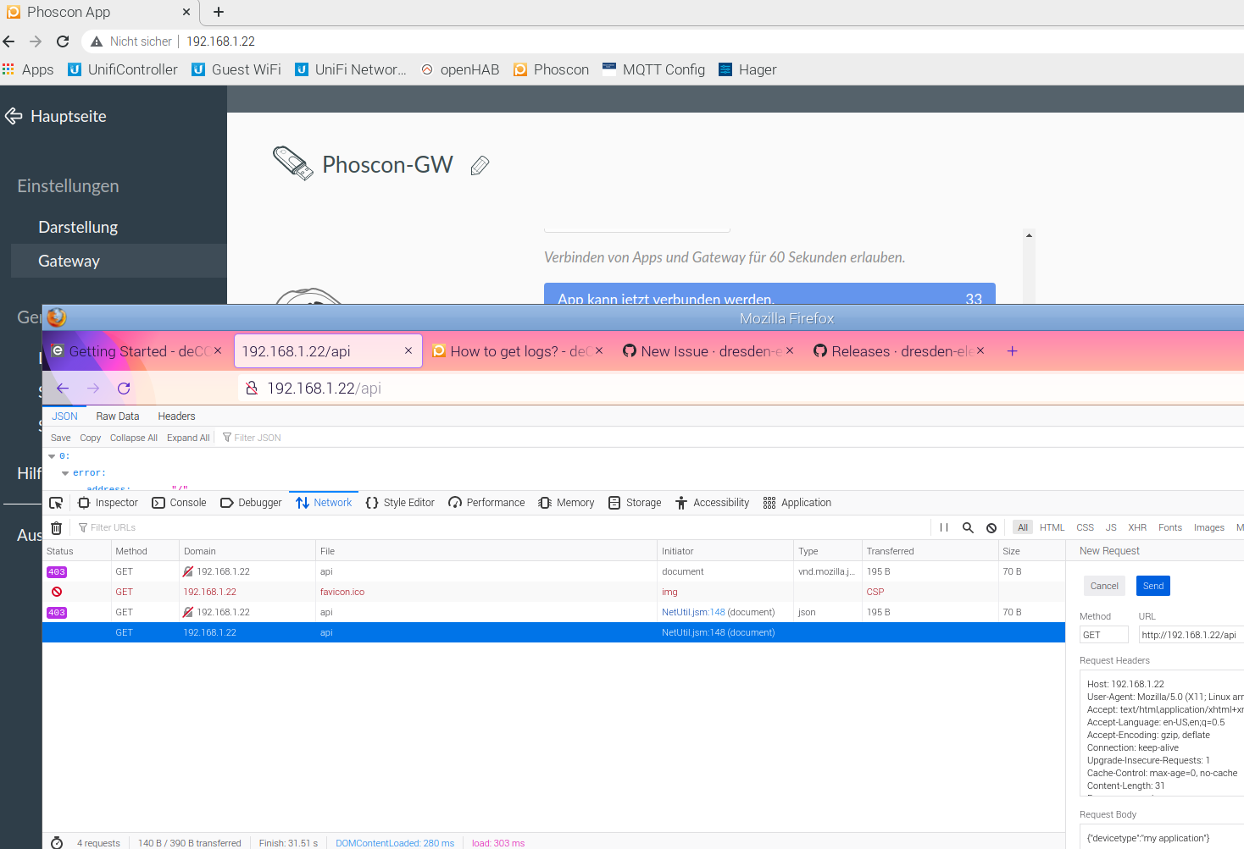Click the Expand All link
Viewport: 1244px width, 849px height.
187,438
